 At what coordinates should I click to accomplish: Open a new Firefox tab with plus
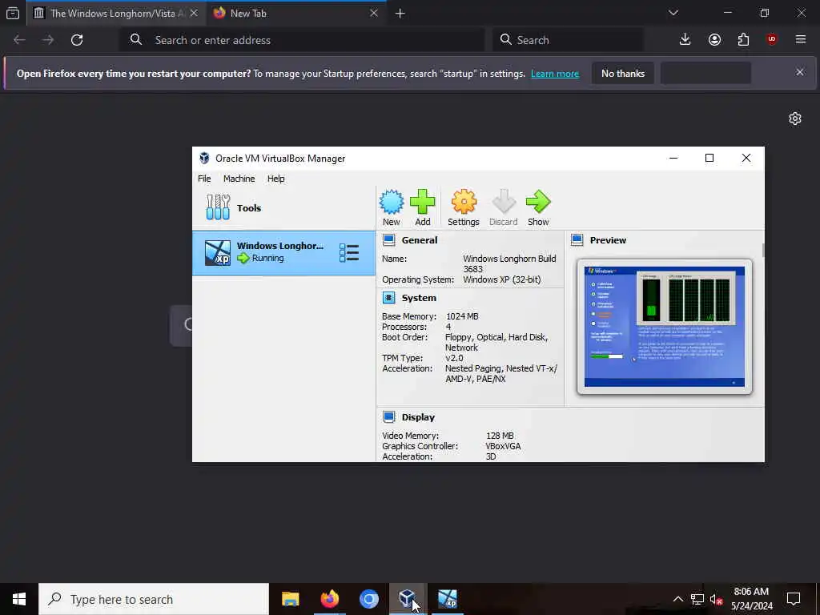(400, 14)
